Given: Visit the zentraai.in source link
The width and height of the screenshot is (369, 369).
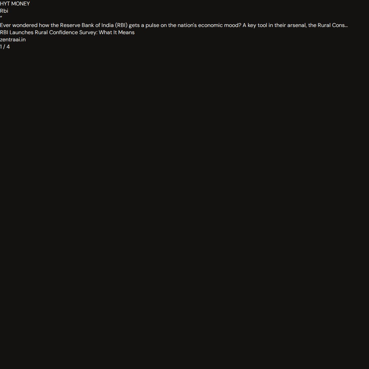Looking at the screenshot, I should (13, 40).
